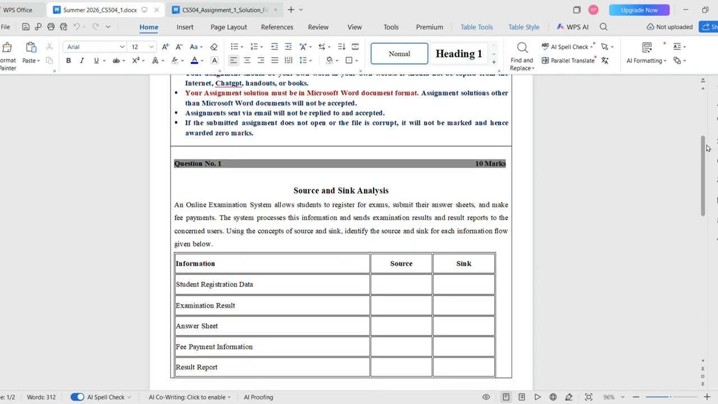718x404 pixels.
Task: Click the Upgrade Now button
Action: point(639,10)
